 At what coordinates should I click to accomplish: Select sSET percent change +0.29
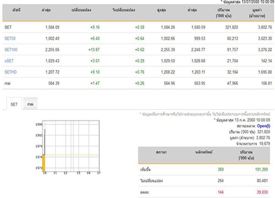[140, 61]
